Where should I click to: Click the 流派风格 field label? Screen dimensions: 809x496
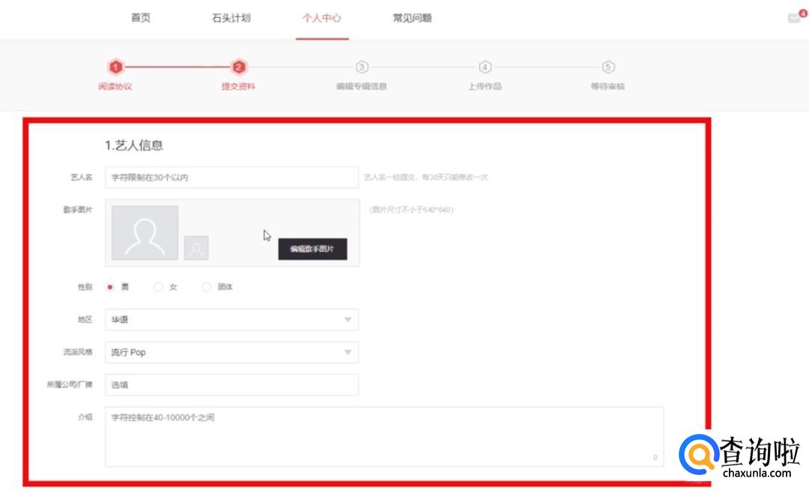pyautogui.click(x=78, y=352)
